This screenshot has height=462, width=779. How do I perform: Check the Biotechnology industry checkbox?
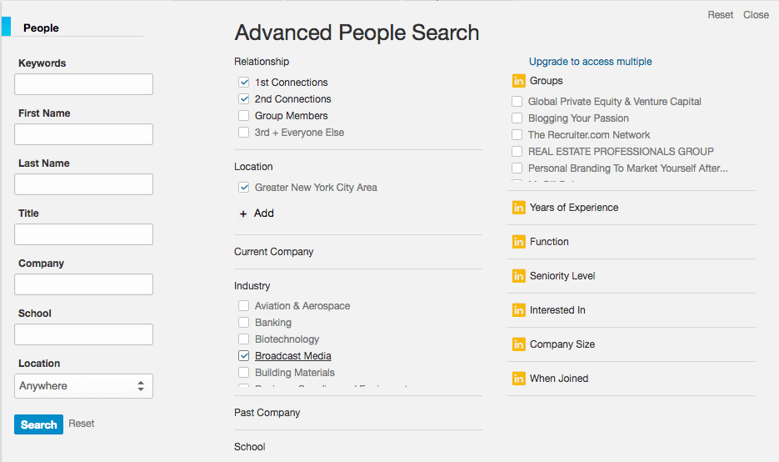[243, 339]
